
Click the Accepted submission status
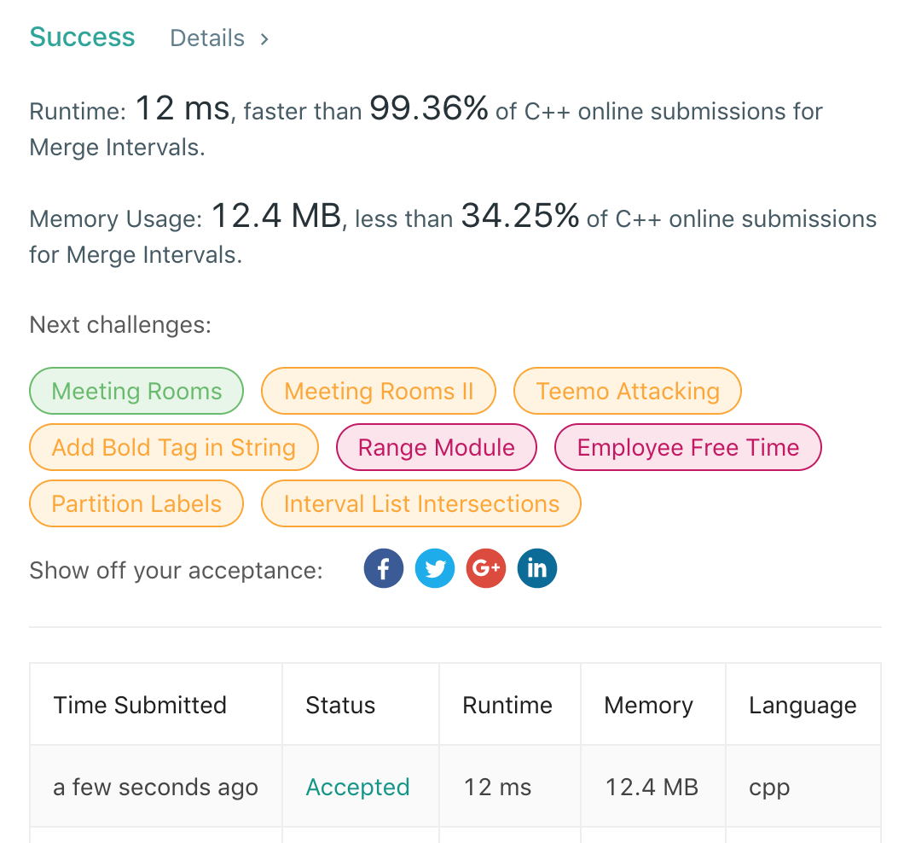(357, 787)
